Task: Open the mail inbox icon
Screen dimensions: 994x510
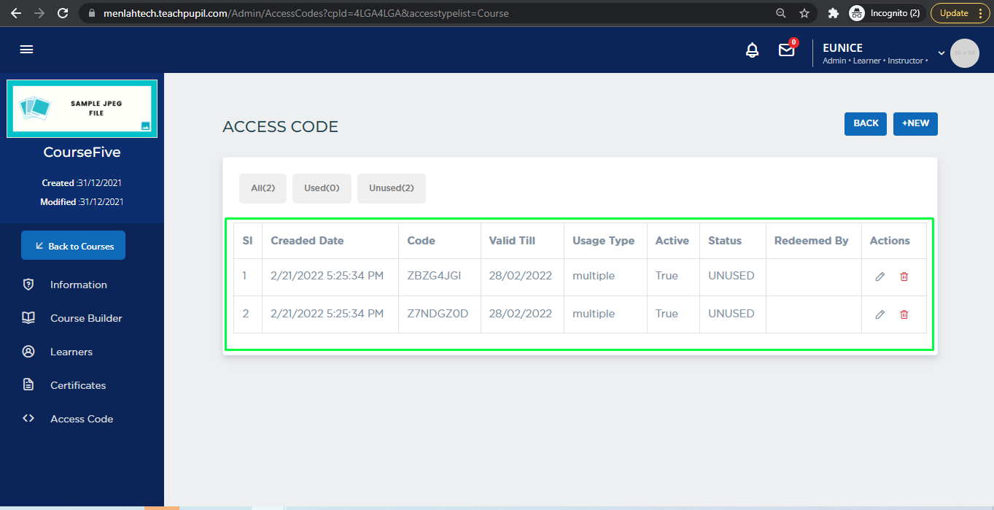Action: [x=786, y=50]
